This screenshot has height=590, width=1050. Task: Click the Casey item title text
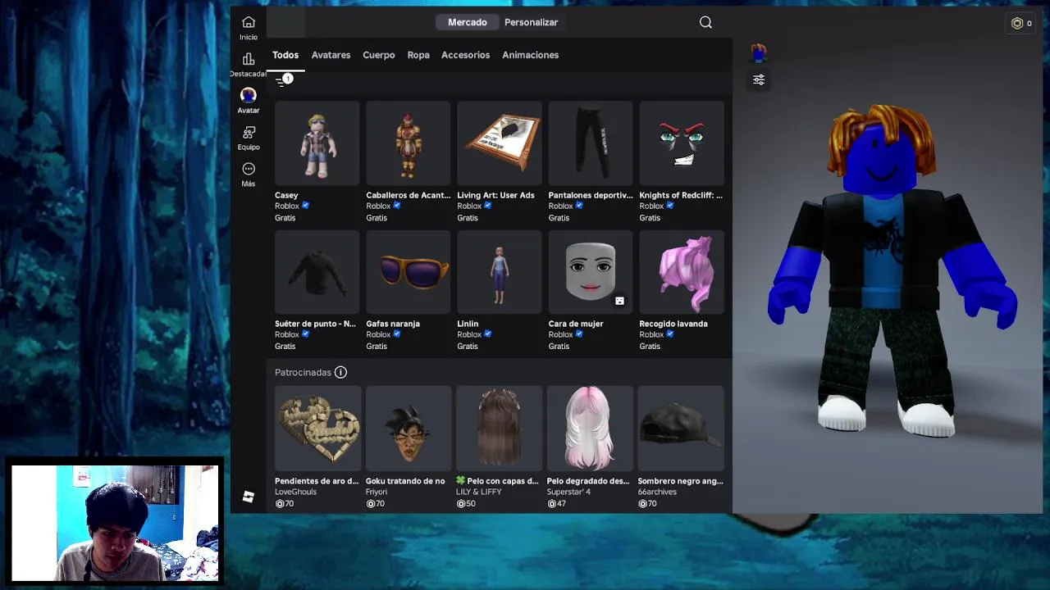(286, 195)
